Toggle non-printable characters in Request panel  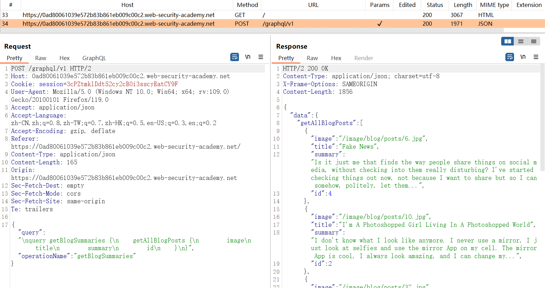248,57
